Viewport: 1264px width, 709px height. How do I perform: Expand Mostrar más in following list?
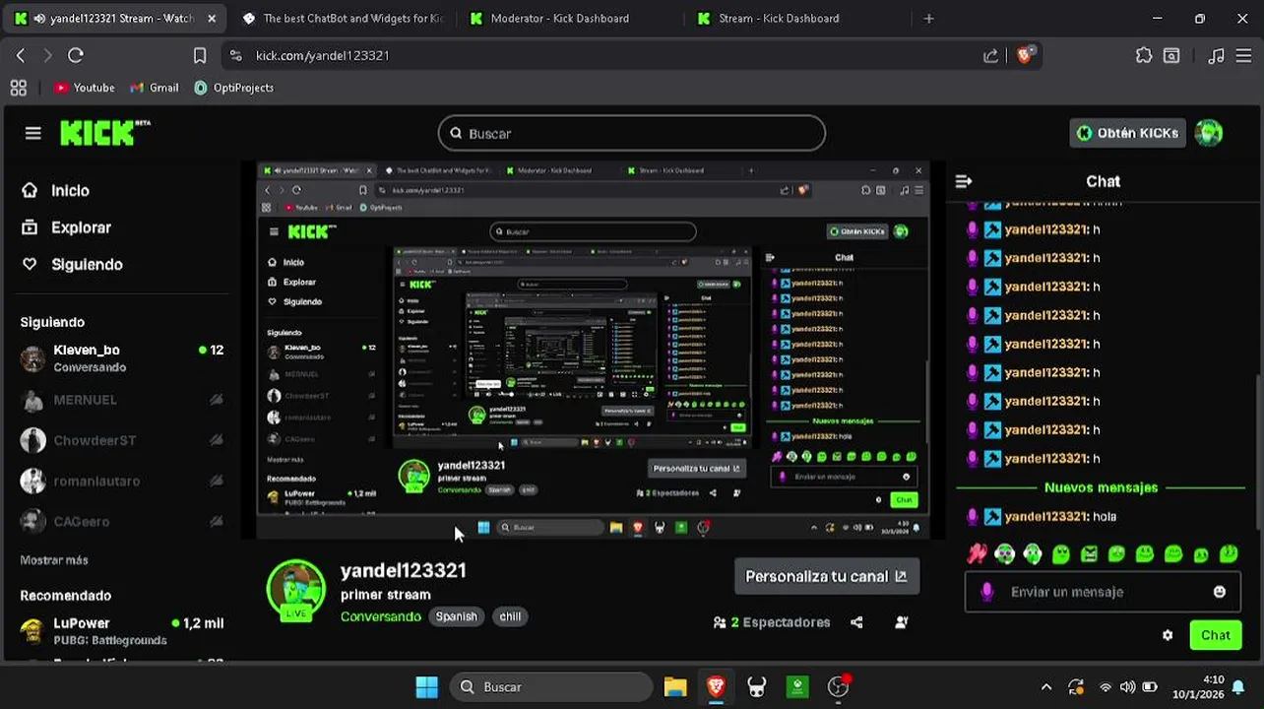tap(54, 559)
